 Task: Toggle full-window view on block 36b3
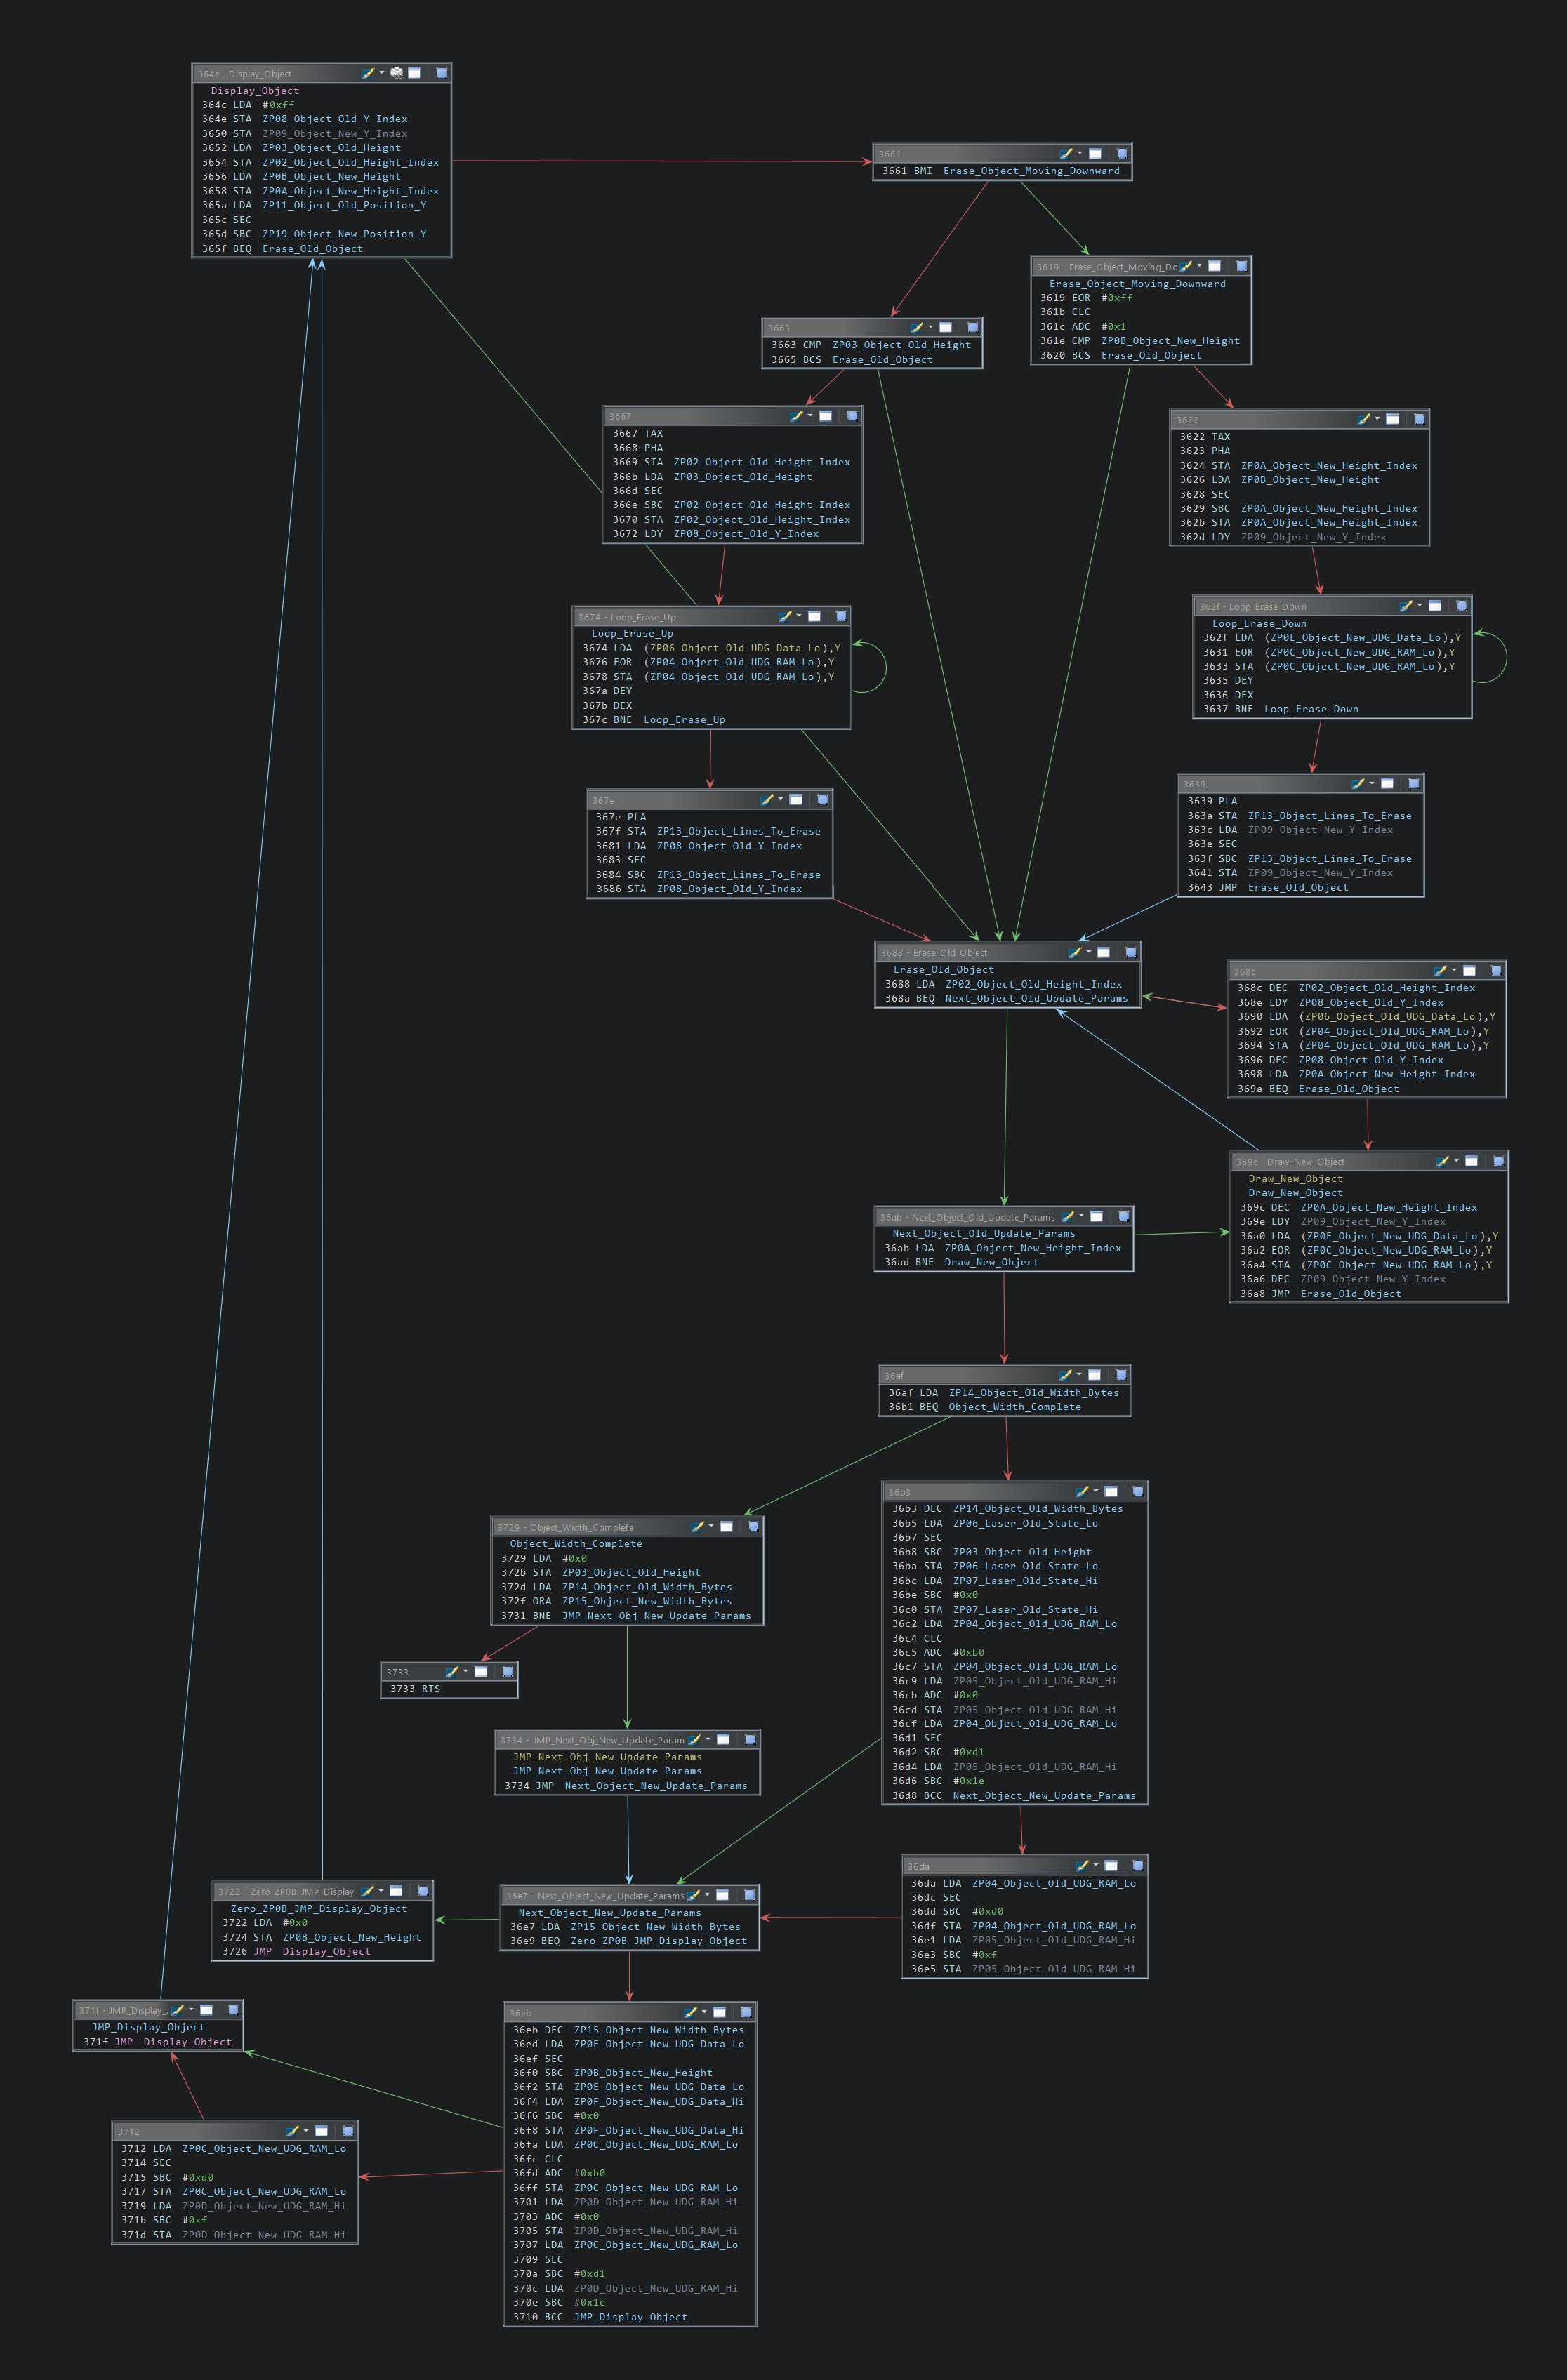point(1110,1491)
